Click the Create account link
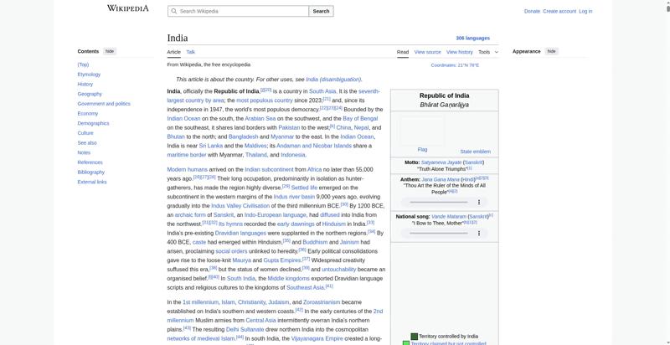The image size is (670, 345). pyautogui.click(x=559, y=11)
